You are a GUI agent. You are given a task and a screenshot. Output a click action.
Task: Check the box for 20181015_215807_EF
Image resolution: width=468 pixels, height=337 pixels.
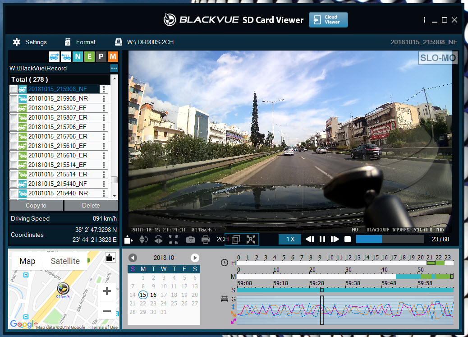click(14, 108)
